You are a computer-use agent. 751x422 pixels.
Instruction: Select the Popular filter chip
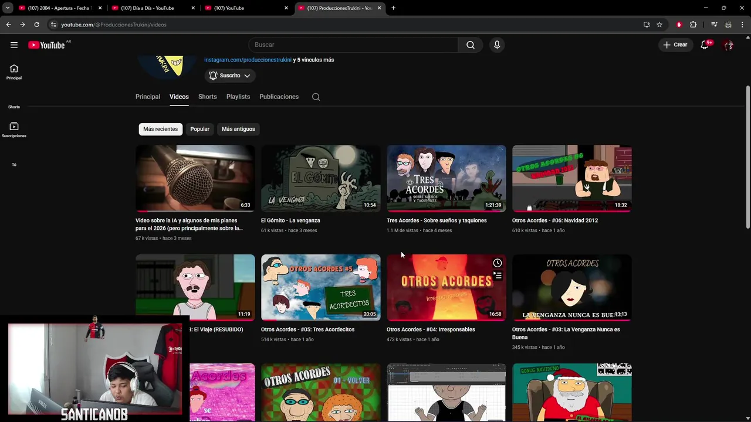click(x=199, y=129)
